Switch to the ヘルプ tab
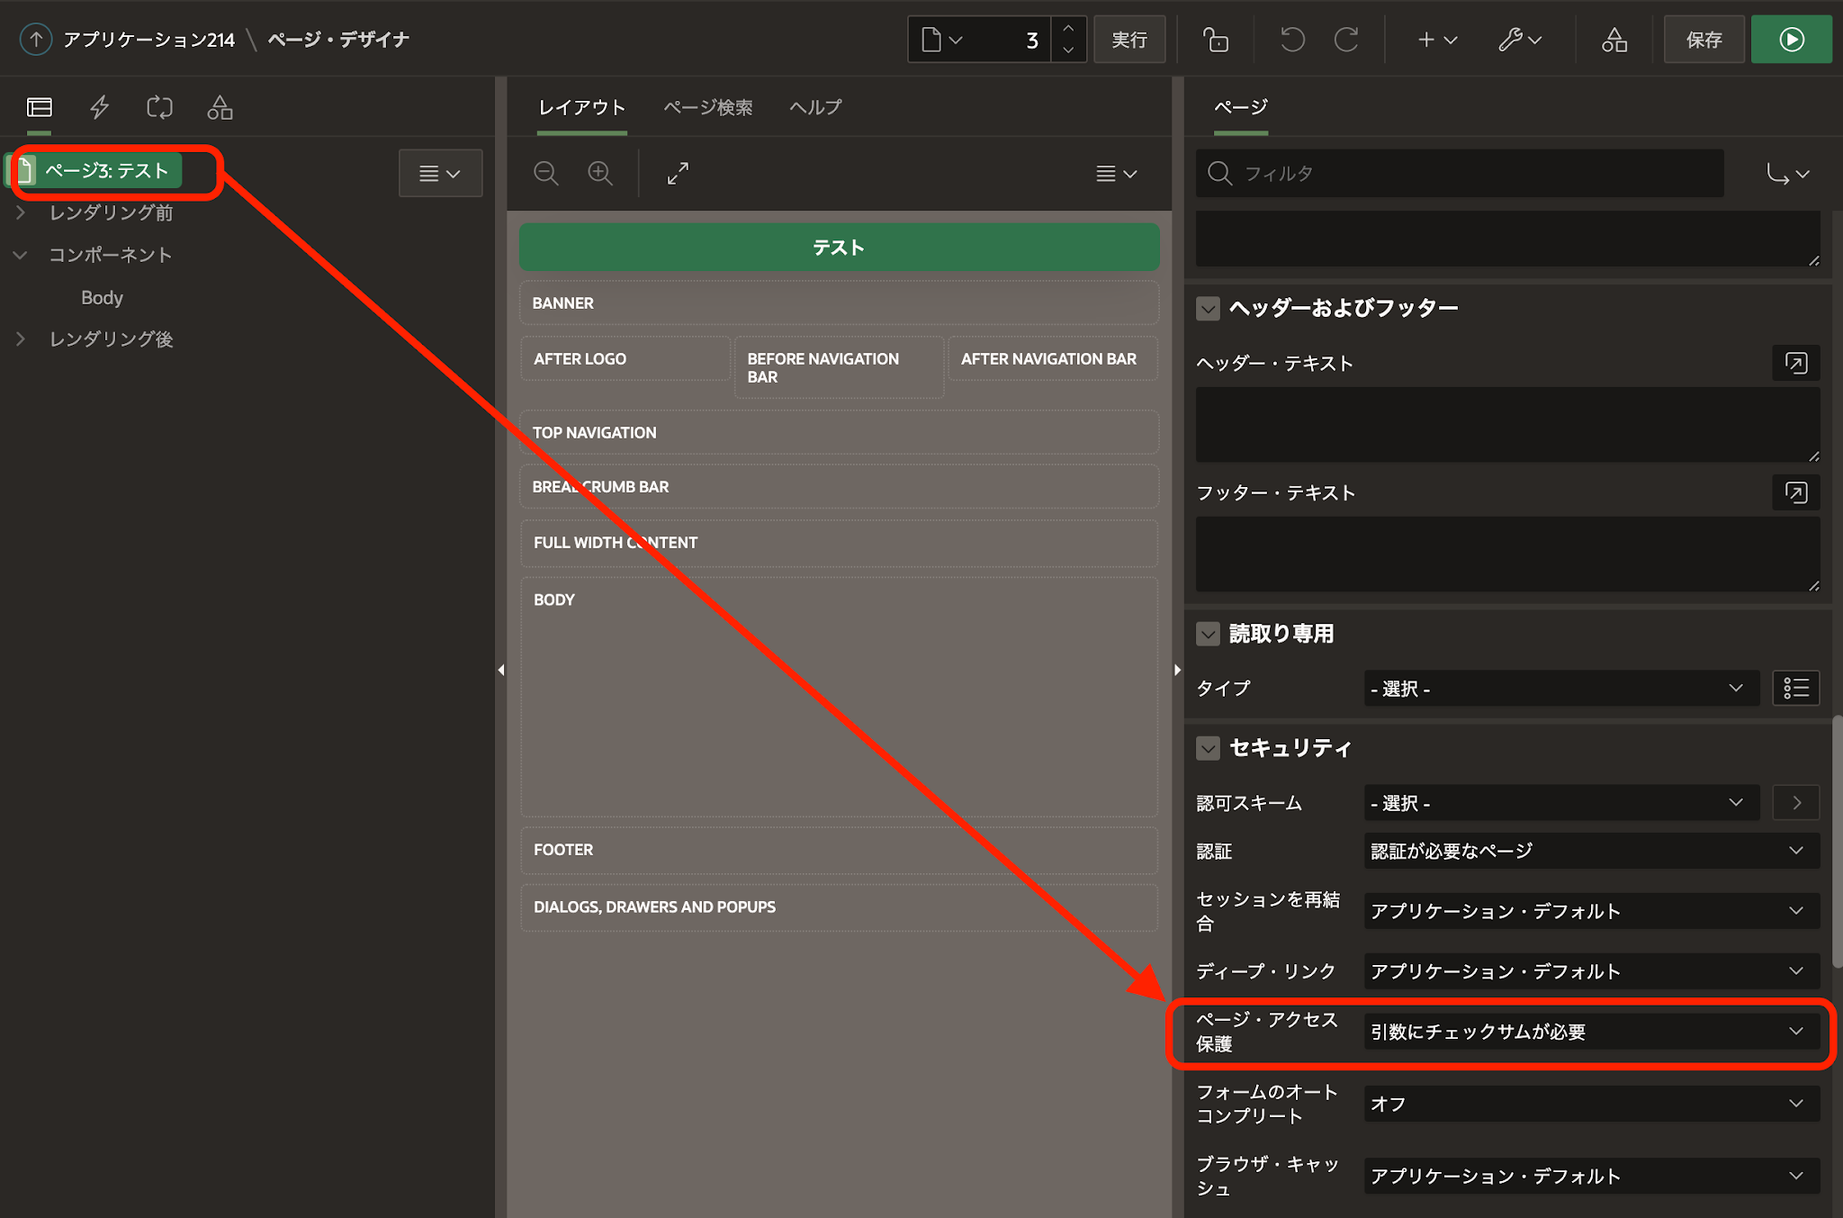Screen dimensions: 1843x1218 (815, 107)
